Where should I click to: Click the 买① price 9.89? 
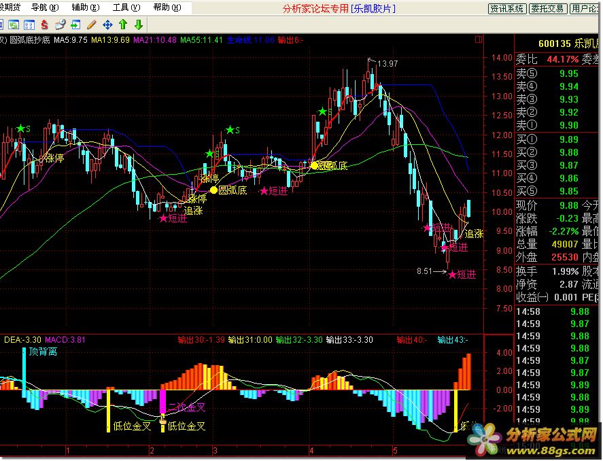tap(569, 139)
